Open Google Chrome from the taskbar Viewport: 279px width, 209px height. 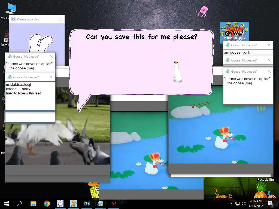[47, 203]
